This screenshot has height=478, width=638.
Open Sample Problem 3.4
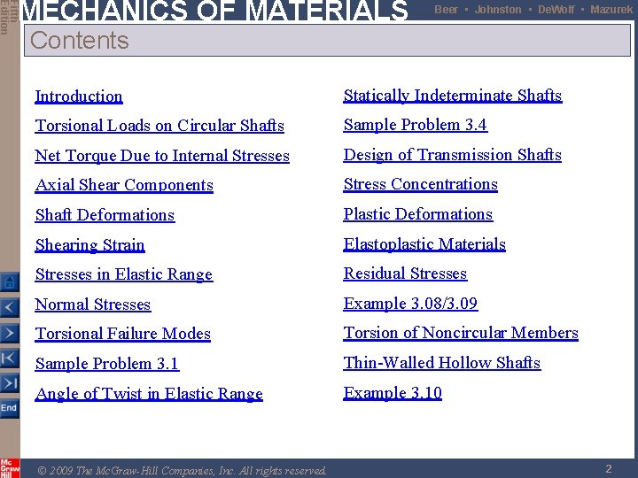pos(415,125)
